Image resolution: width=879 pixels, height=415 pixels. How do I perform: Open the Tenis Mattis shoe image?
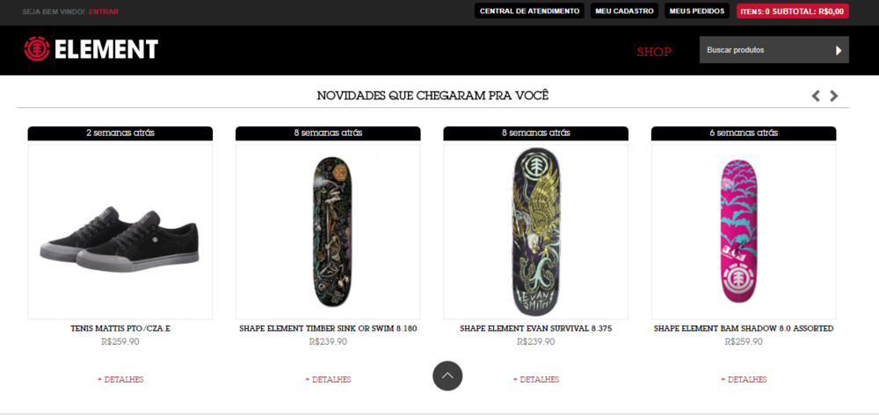(x=120, y=233)
